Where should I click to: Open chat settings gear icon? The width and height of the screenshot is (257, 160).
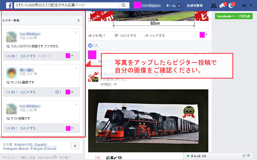click(249, 155)
